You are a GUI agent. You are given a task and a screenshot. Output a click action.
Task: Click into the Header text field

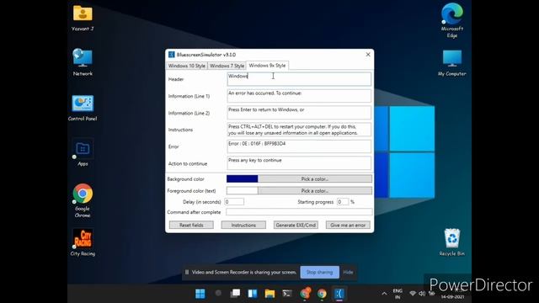[299, 79]
